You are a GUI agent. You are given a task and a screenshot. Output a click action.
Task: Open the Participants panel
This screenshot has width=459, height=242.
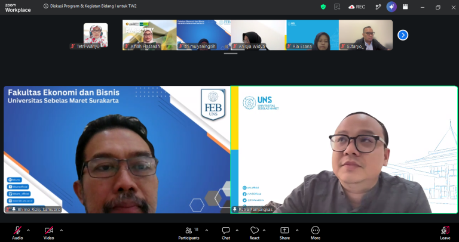click(x=189, y=232)
